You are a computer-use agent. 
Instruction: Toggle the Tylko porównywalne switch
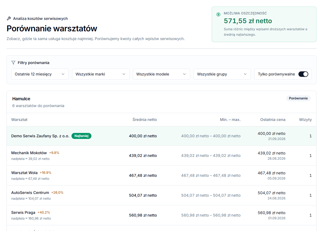click(303, 74)
